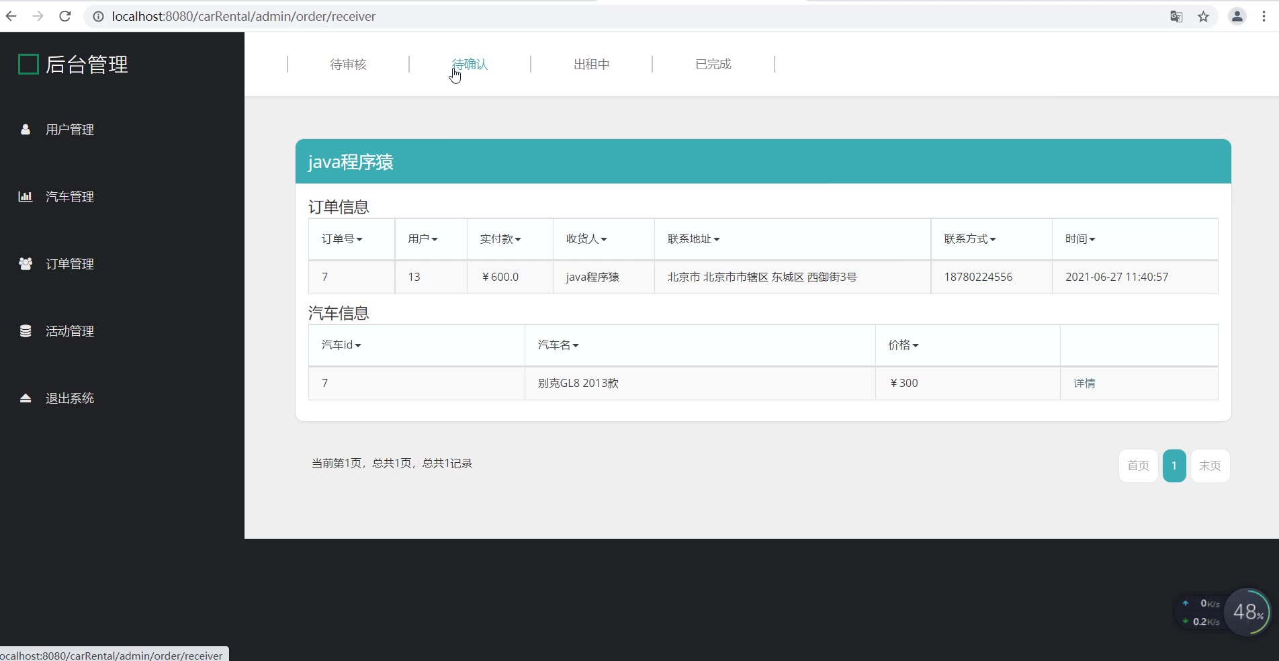Sort by 订单号 column header

[342, 239]
